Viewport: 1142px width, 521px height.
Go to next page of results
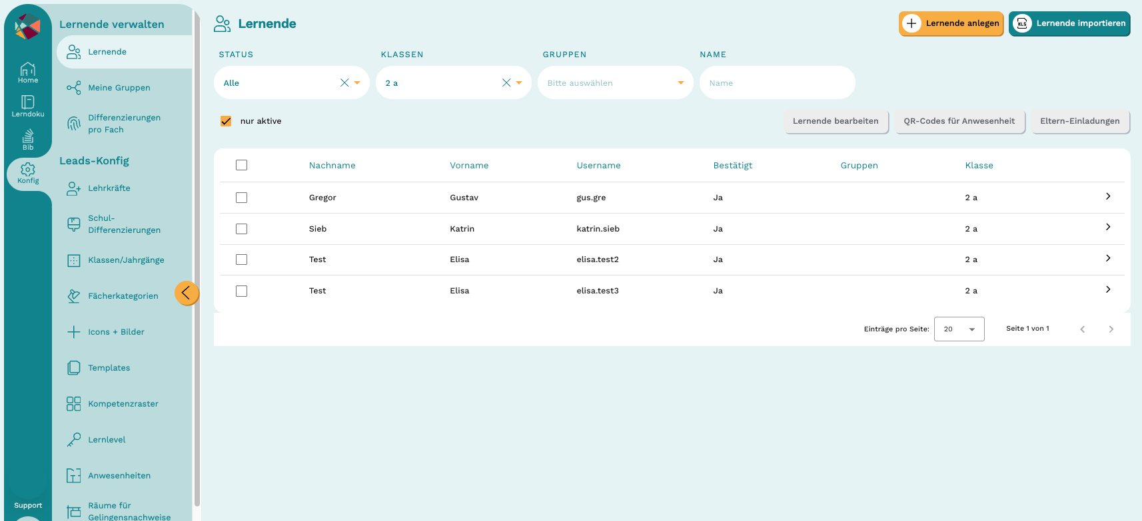pos(1111,329)
